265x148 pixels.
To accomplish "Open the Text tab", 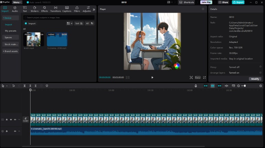I will tap(25, 9).
